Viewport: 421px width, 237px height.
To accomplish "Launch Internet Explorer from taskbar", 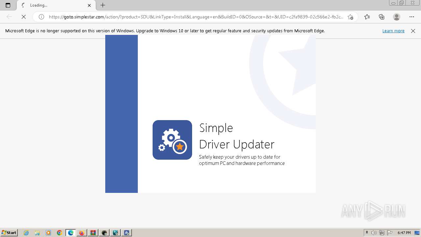I will (x=26, y=233).
